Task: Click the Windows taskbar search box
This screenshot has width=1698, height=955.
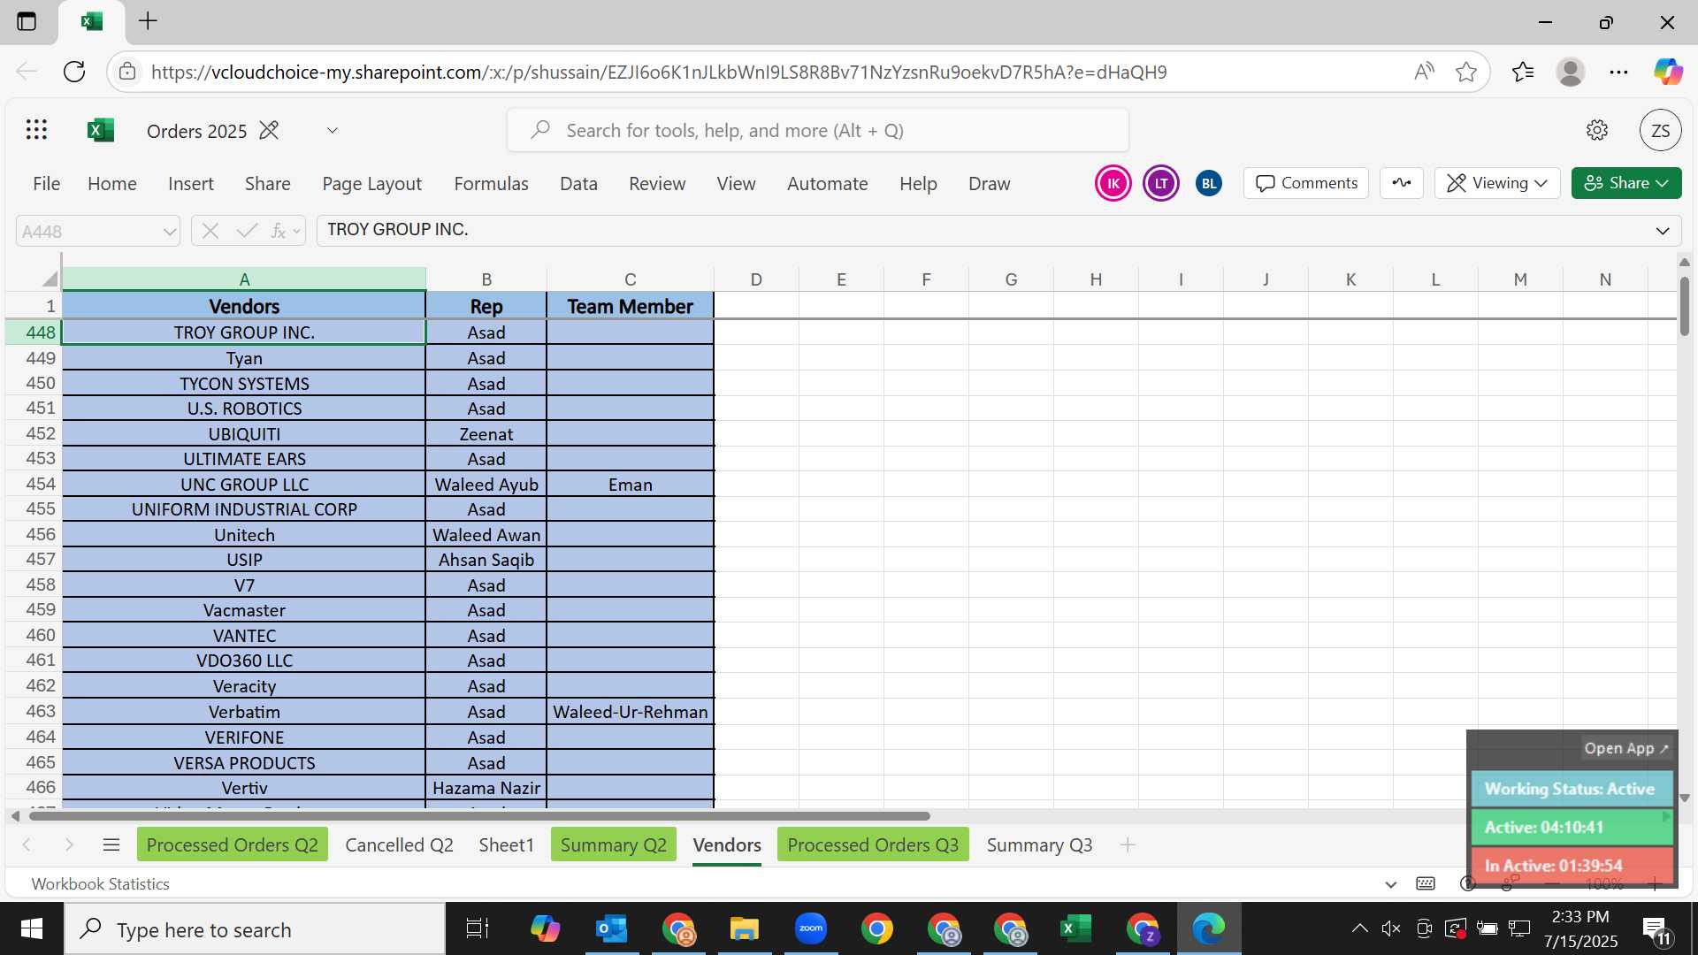Action: (255, 929)
